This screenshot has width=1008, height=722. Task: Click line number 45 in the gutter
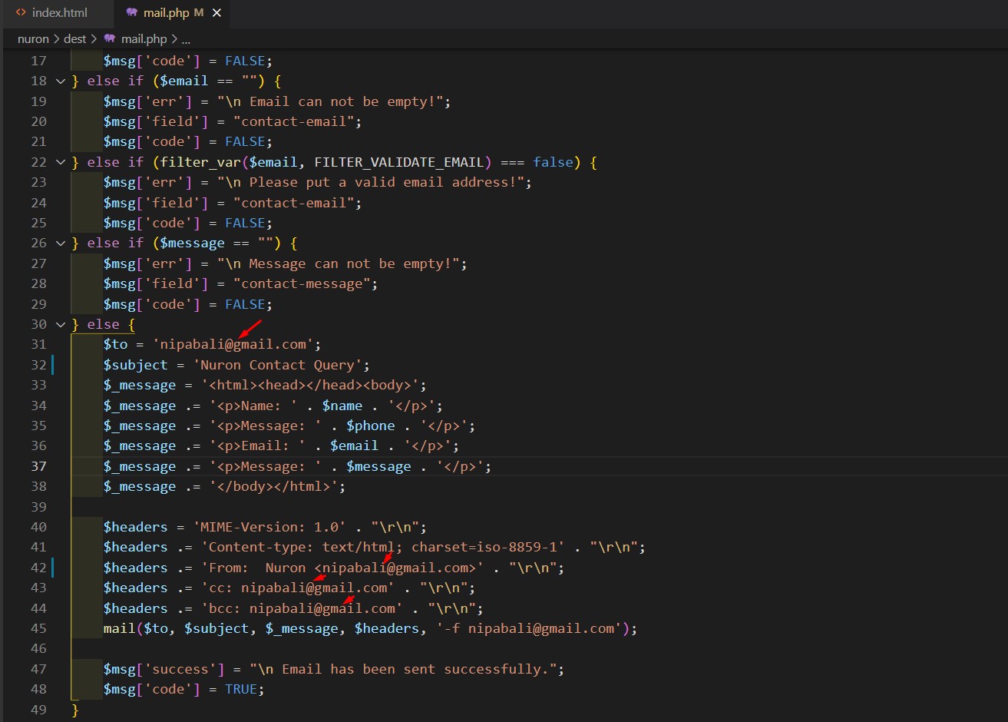click(x=38, y=628)
